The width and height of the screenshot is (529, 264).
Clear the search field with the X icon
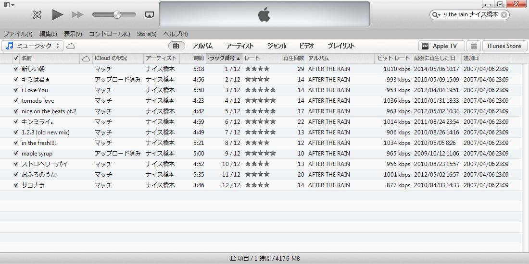[504, 15]
